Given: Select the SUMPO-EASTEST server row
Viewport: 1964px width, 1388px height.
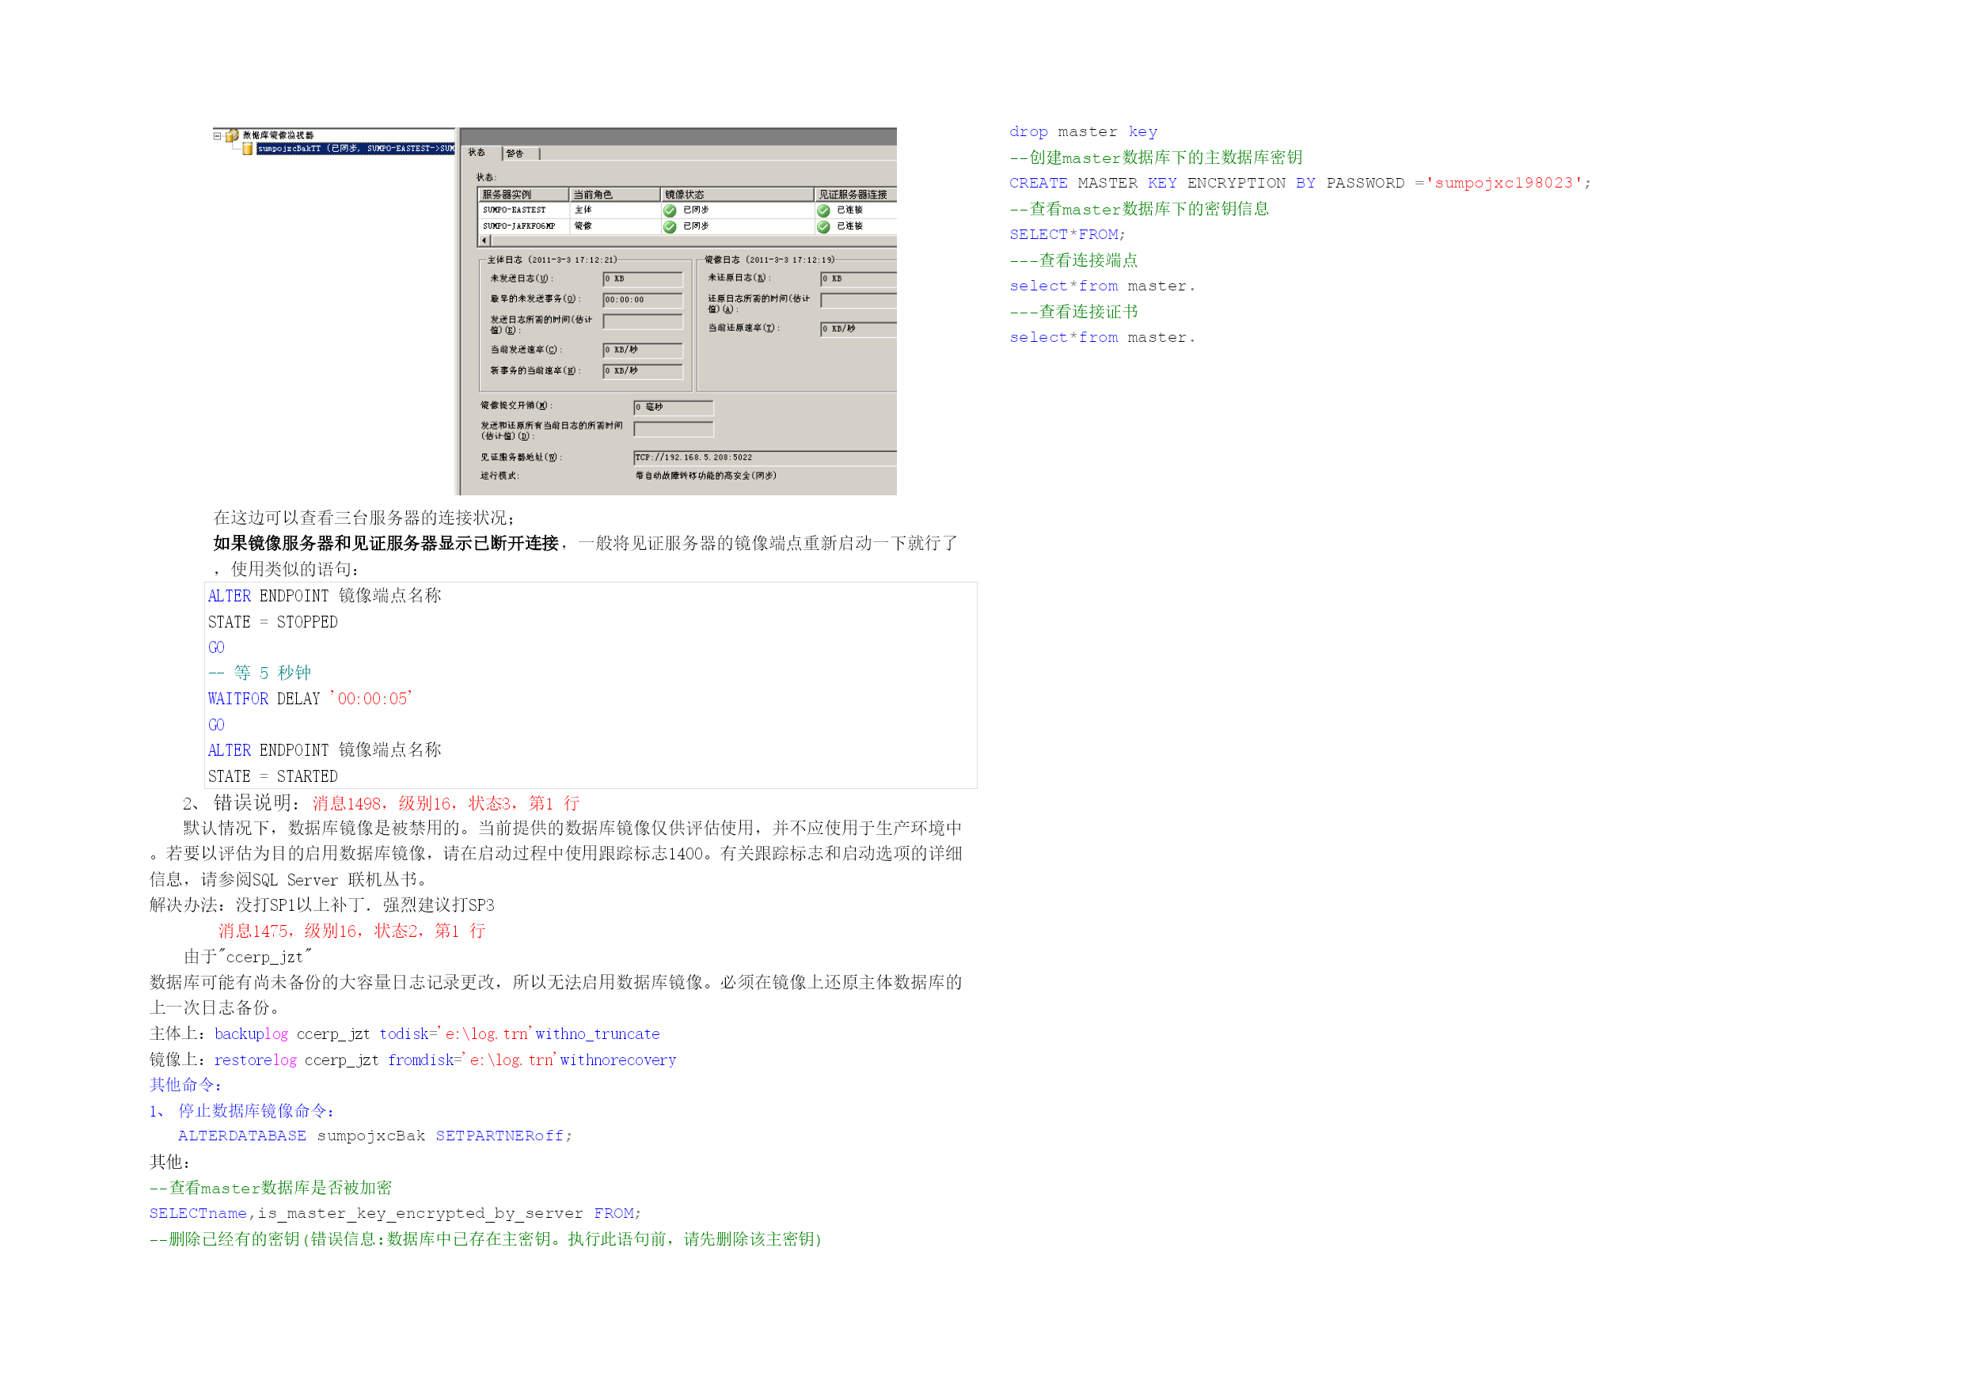Looking at the screenshot, I should coord(687,210).
